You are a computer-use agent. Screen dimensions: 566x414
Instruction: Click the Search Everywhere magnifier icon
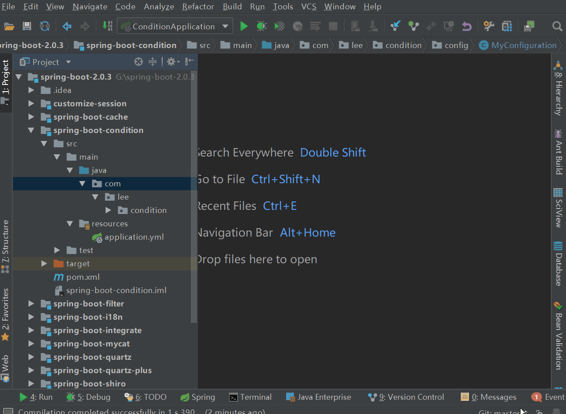pyautogui.click(x=557, y=26)
